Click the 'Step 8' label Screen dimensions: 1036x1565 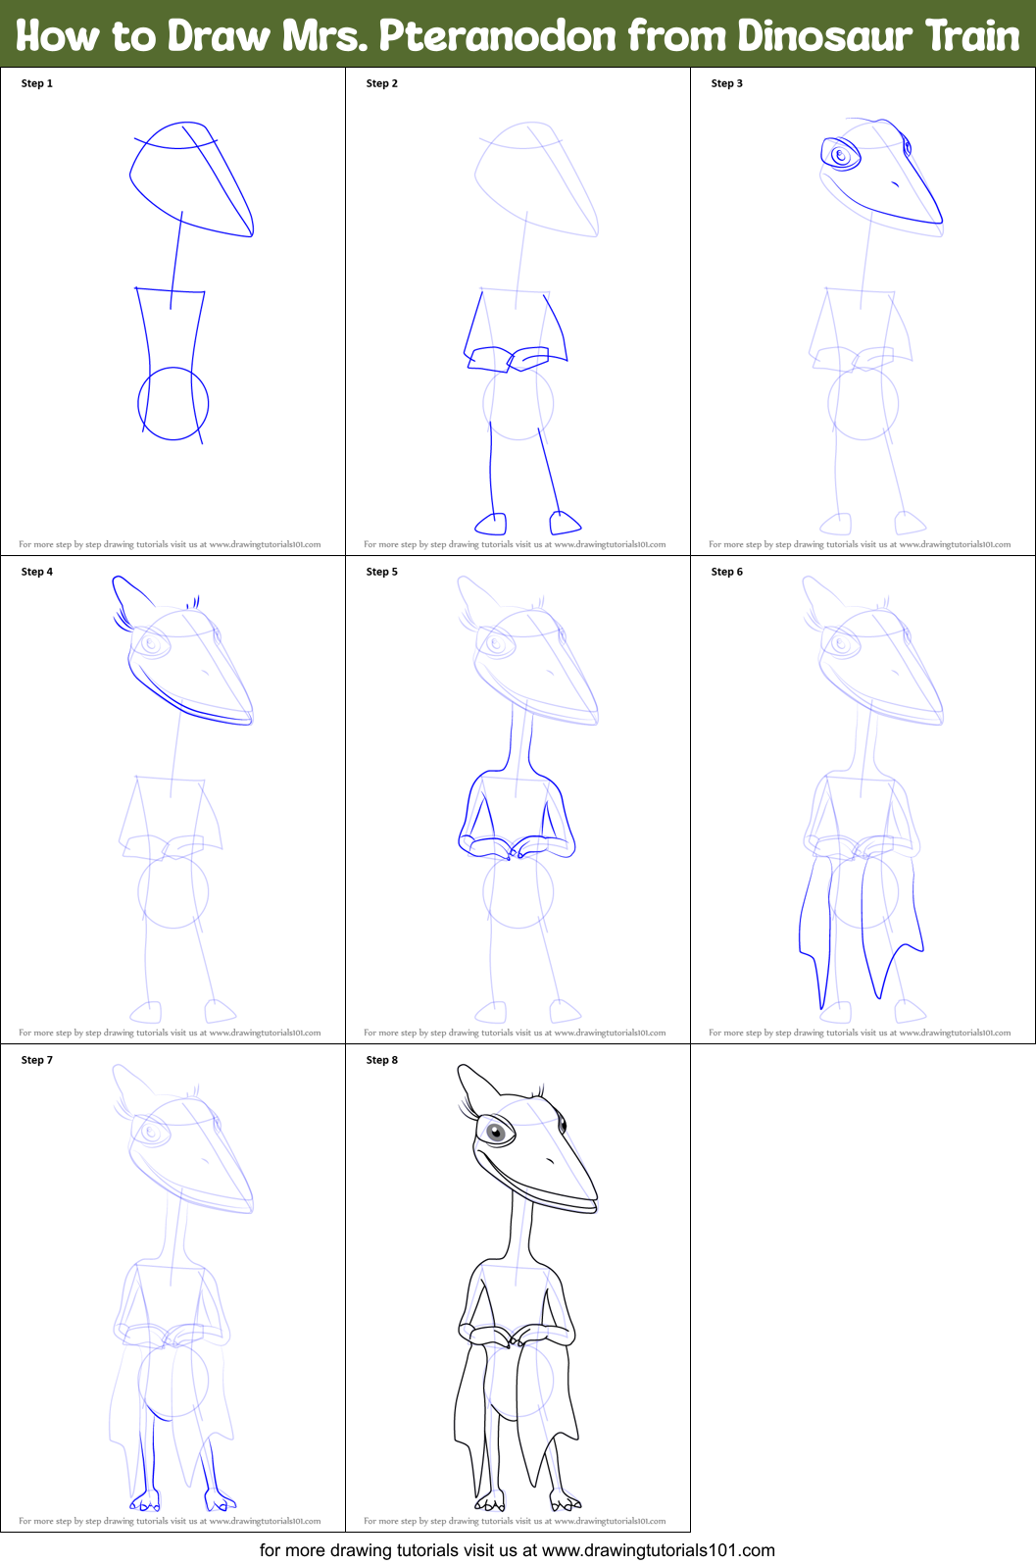pyautogui.click(x=382, y=1060)
